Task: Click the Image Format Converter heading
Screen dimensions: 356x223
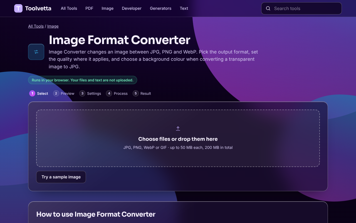Action: 120,40
